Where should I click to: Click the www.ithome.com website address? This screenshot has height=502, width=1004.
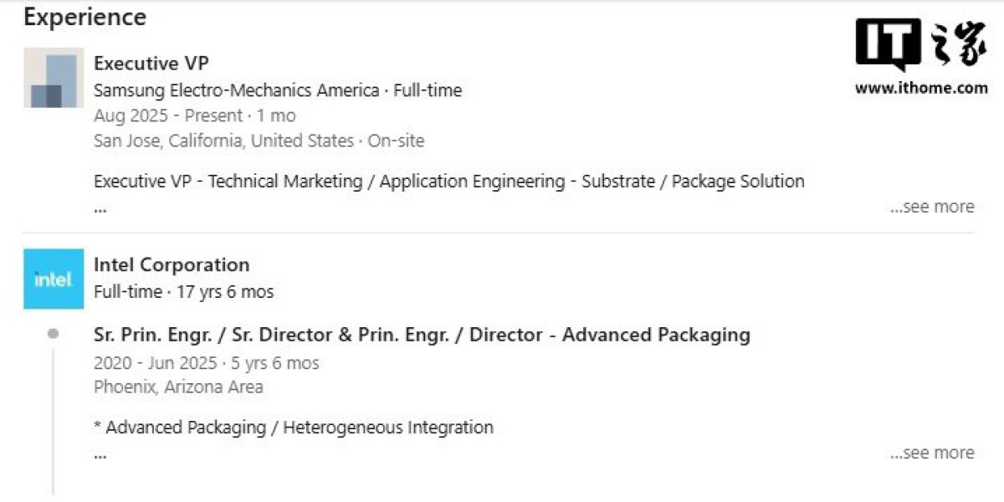click(920, 88)
